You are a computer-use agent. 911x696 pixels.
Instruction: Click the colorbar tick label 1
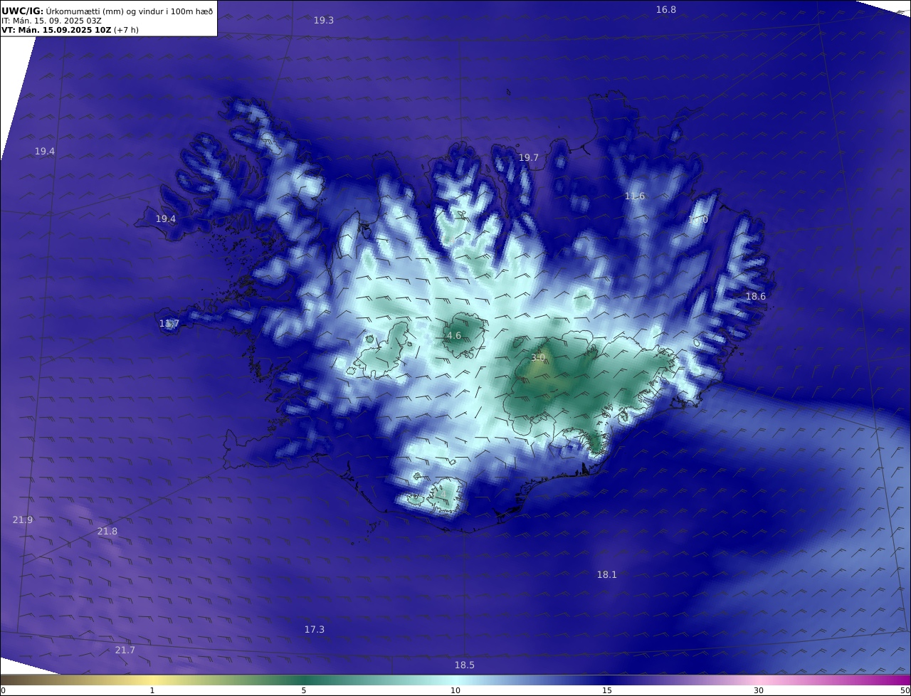click(x=152, y=690)
